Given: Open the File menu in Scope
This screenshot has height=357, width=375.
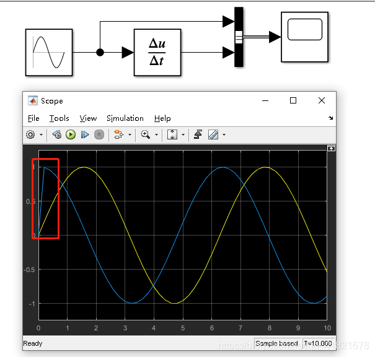Looking at the screenshot, I should click(x=33, y=118).
